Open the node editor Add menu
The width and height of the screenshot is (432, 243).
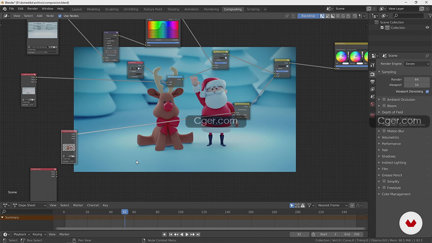point(40,16)
